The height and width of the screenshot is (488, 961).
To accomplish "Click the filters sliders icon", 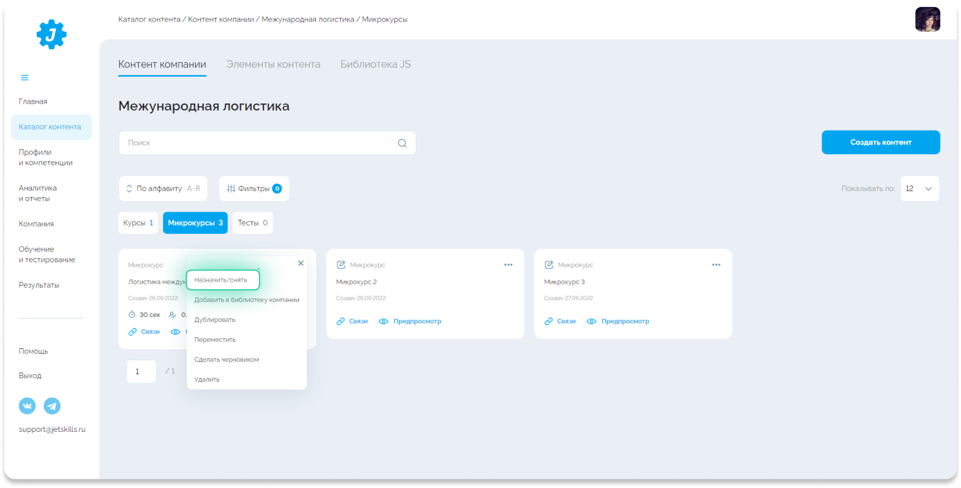I will [x=231, y=188].
